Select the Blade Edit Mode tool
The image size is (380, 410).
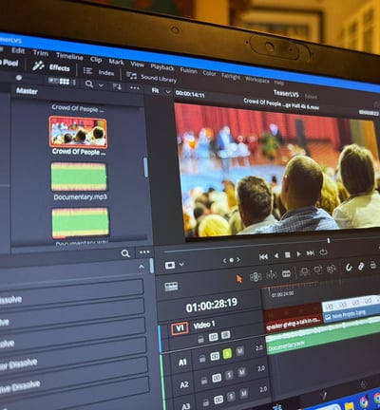click(286, 273)
